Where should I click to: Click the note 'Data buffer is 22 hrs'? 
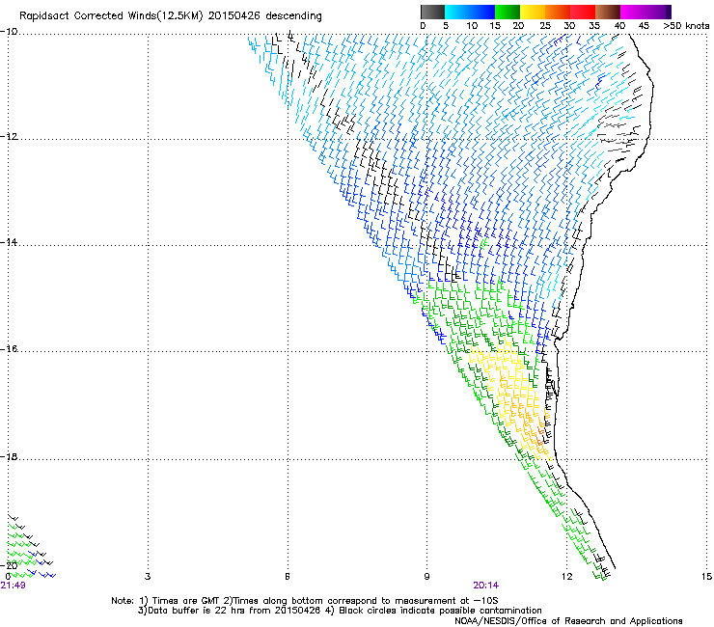pyautogui.click(x=195, y=611)
